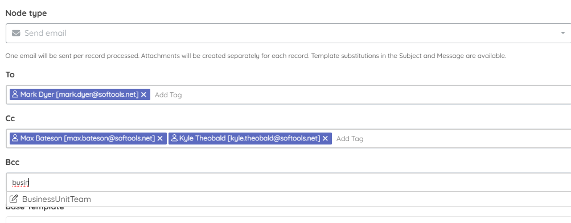The height and width of the screenshot is (223, 571).
Task: Open the Send email node type selector
Action: click(289, 33)
